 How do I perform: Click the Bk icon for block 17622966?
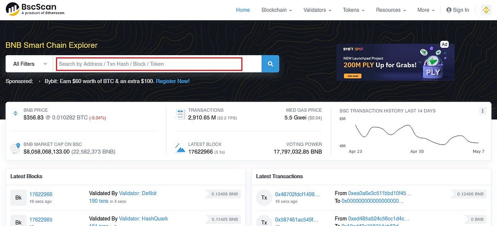pyautogui.click(x=18, y=197)
